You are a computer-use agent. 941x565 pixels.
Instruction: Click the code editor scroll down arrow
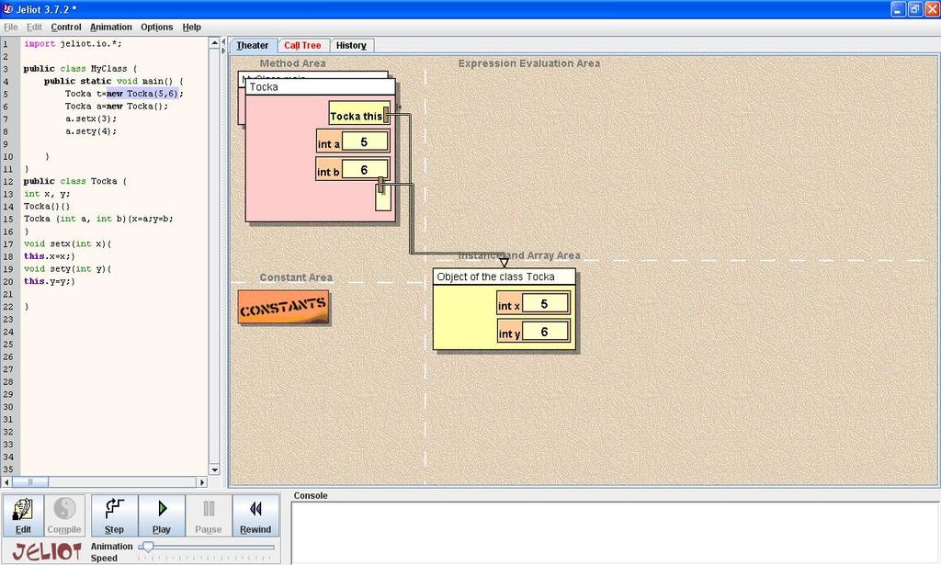[214, 469]
